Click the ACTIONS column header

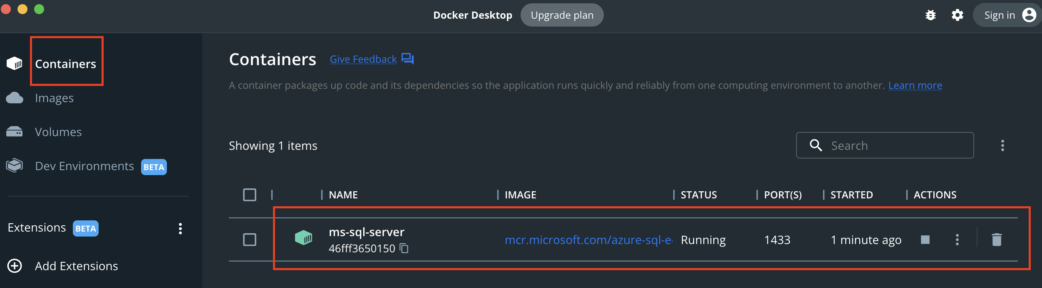935,195
